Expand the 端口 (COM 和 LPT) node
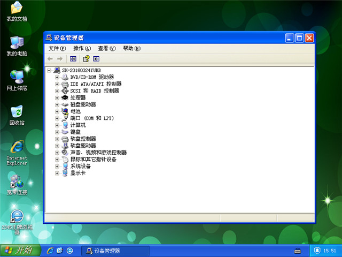The image size is (342, 257). pyautogui.click(x=57, y=118)
